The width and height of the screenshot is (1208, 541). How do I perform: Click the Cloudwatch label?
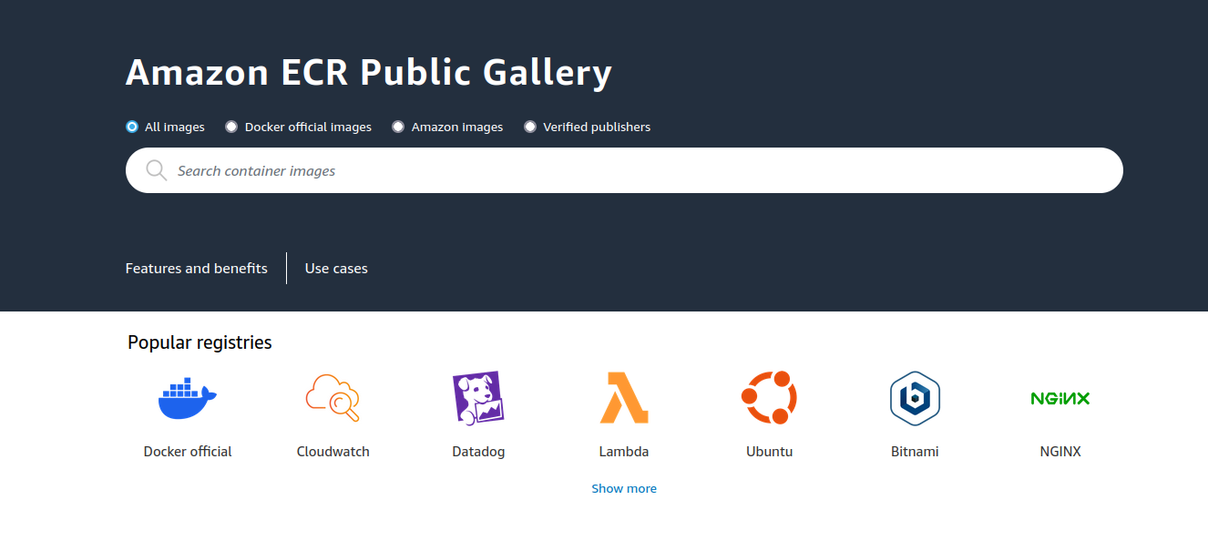[x=333, y=451]
